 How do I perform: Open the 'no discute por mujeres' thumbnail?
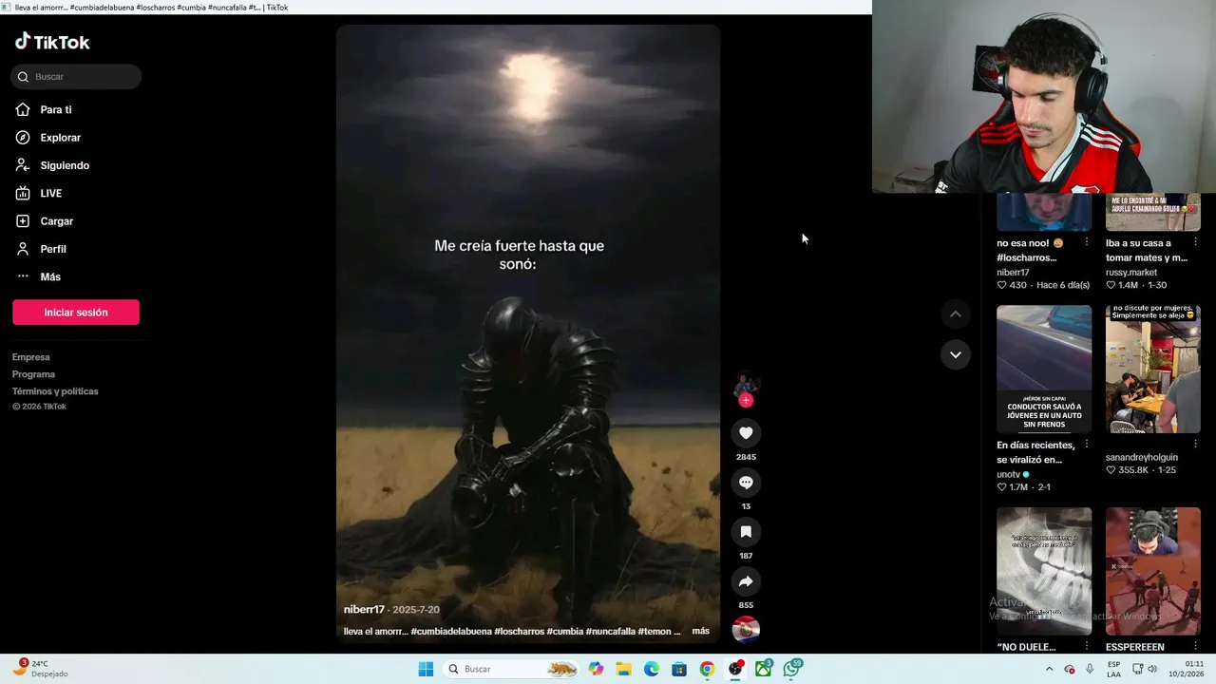pyautogui.click(x=1153, y=369)
